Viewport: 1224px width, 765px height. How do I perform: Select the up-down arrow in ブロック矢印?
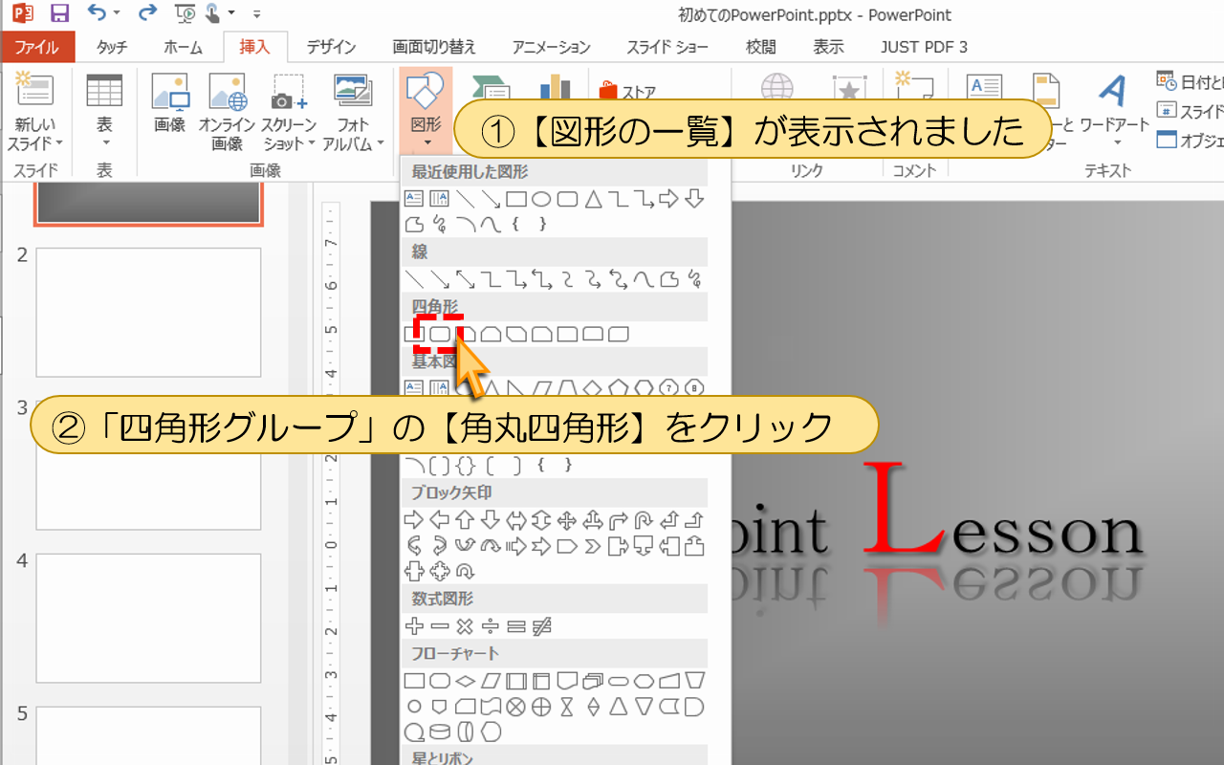tap(541, 520)
